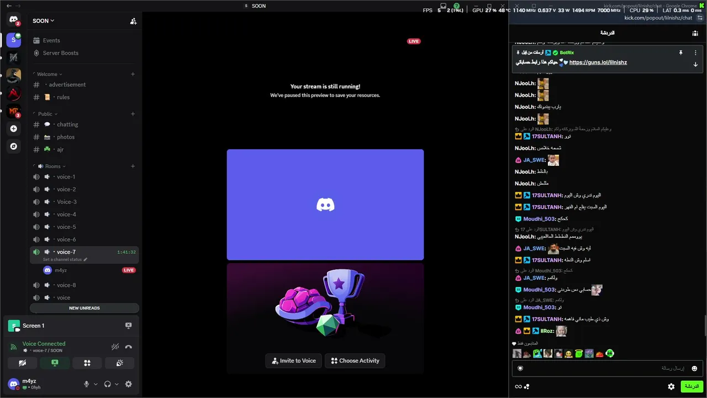Join voice-8 channel
707x398 pixels.
pyautogui.click(x=84, y=285)
